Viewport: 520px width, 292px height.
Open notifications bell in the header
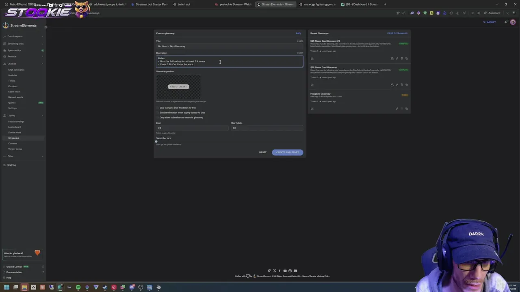[x=506, y=22]
